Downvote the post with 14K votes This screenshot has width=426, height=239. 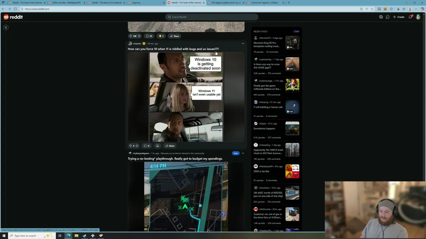[x=139, y=36]
